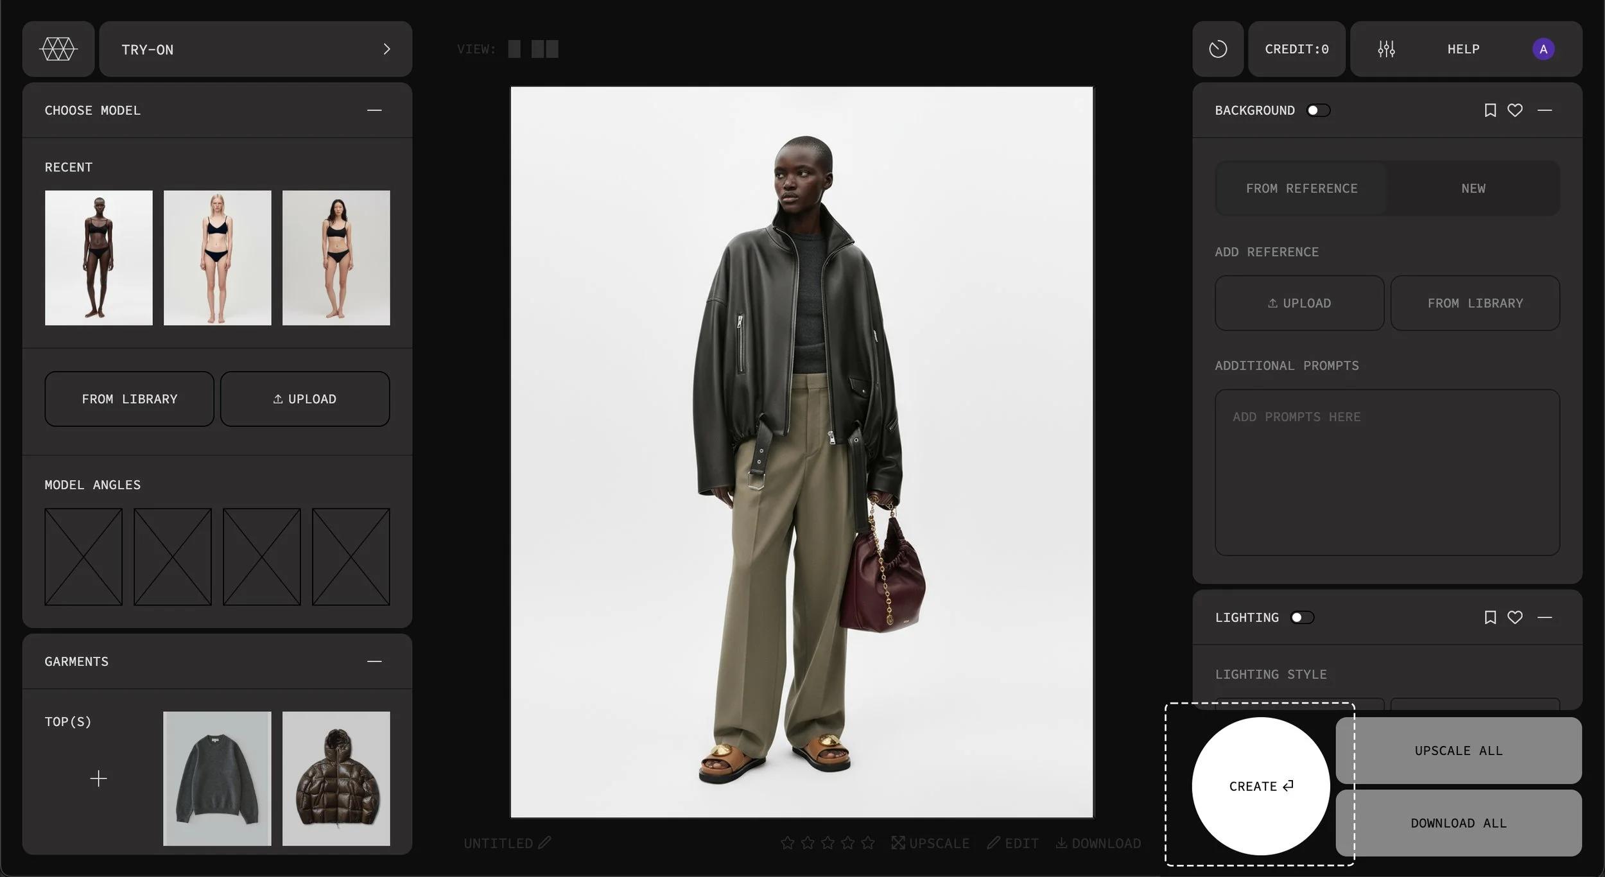
Task: Add a top garment with plus
Action: click(98, 779)
